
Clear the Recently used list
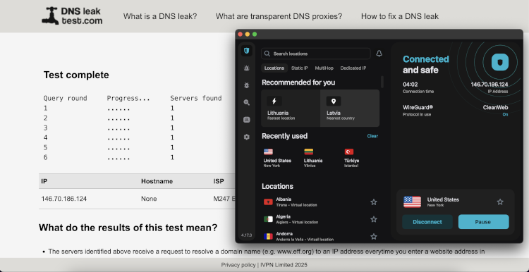tap(372, 136)
